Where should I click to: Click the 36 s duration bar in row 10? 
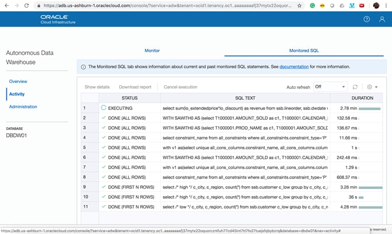pyautogui.click(x=361, y=198)
